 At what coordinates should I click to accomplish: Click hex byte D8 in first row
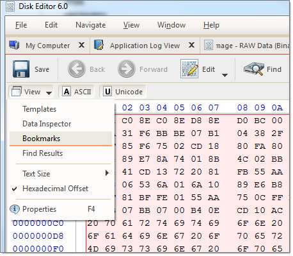point(196,121)
